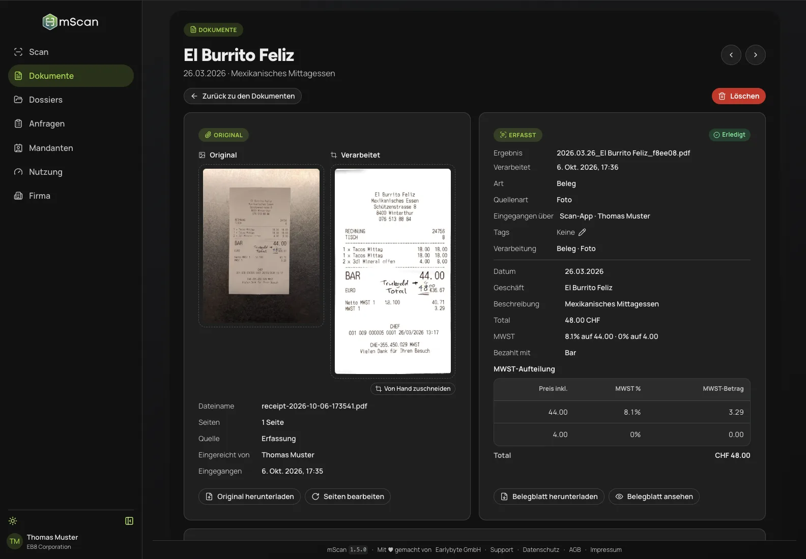Click the MWST-Betrag column header
This screenshot has height=559, width=806.
click(723, 389)
